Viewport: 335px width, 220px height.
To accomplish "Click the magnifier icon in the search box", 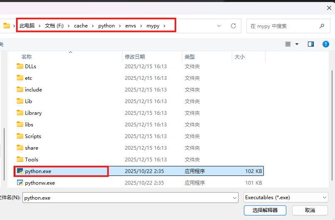I will [x=322, y=26].
